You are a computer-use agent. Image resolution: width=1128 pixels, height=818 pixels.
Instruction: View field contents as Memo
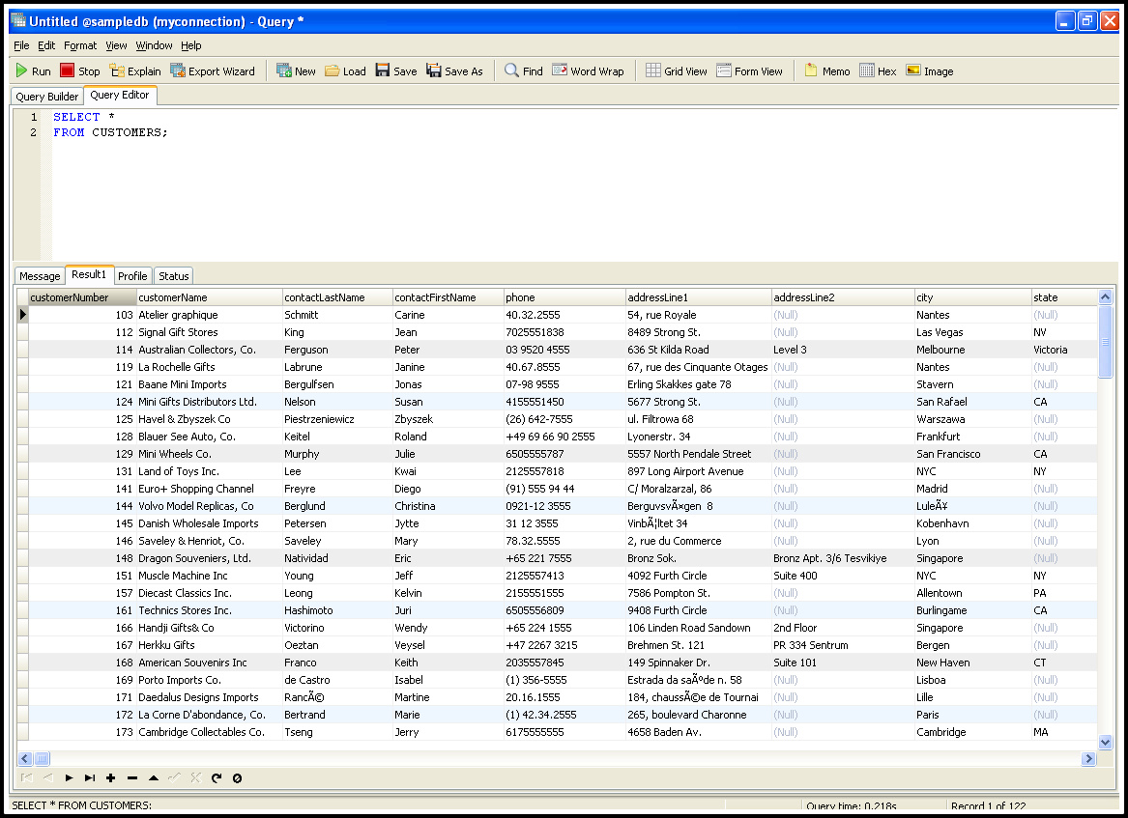point(826,70)
